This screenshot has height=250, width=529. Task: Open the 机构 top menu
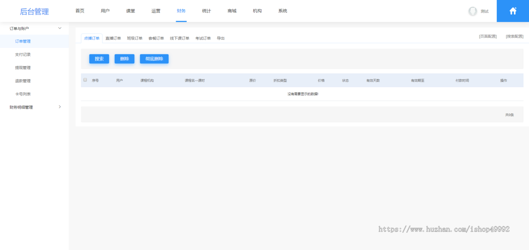point(257,11)
